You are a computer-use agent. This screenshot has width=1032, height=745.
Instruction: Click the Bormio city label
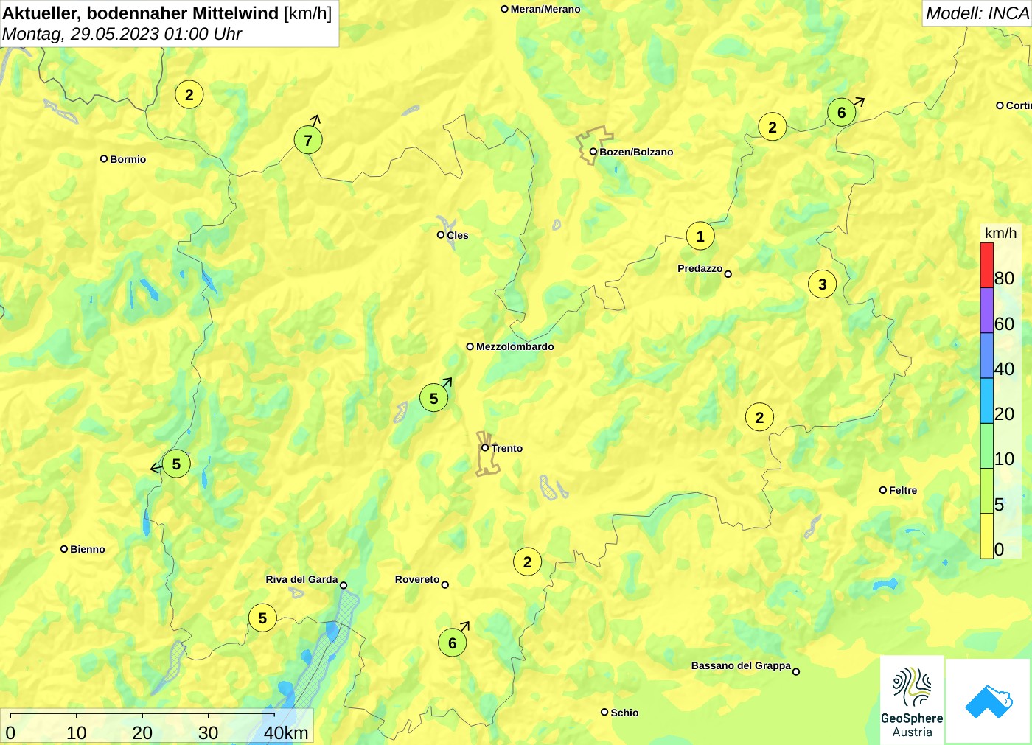coord(128,159)
